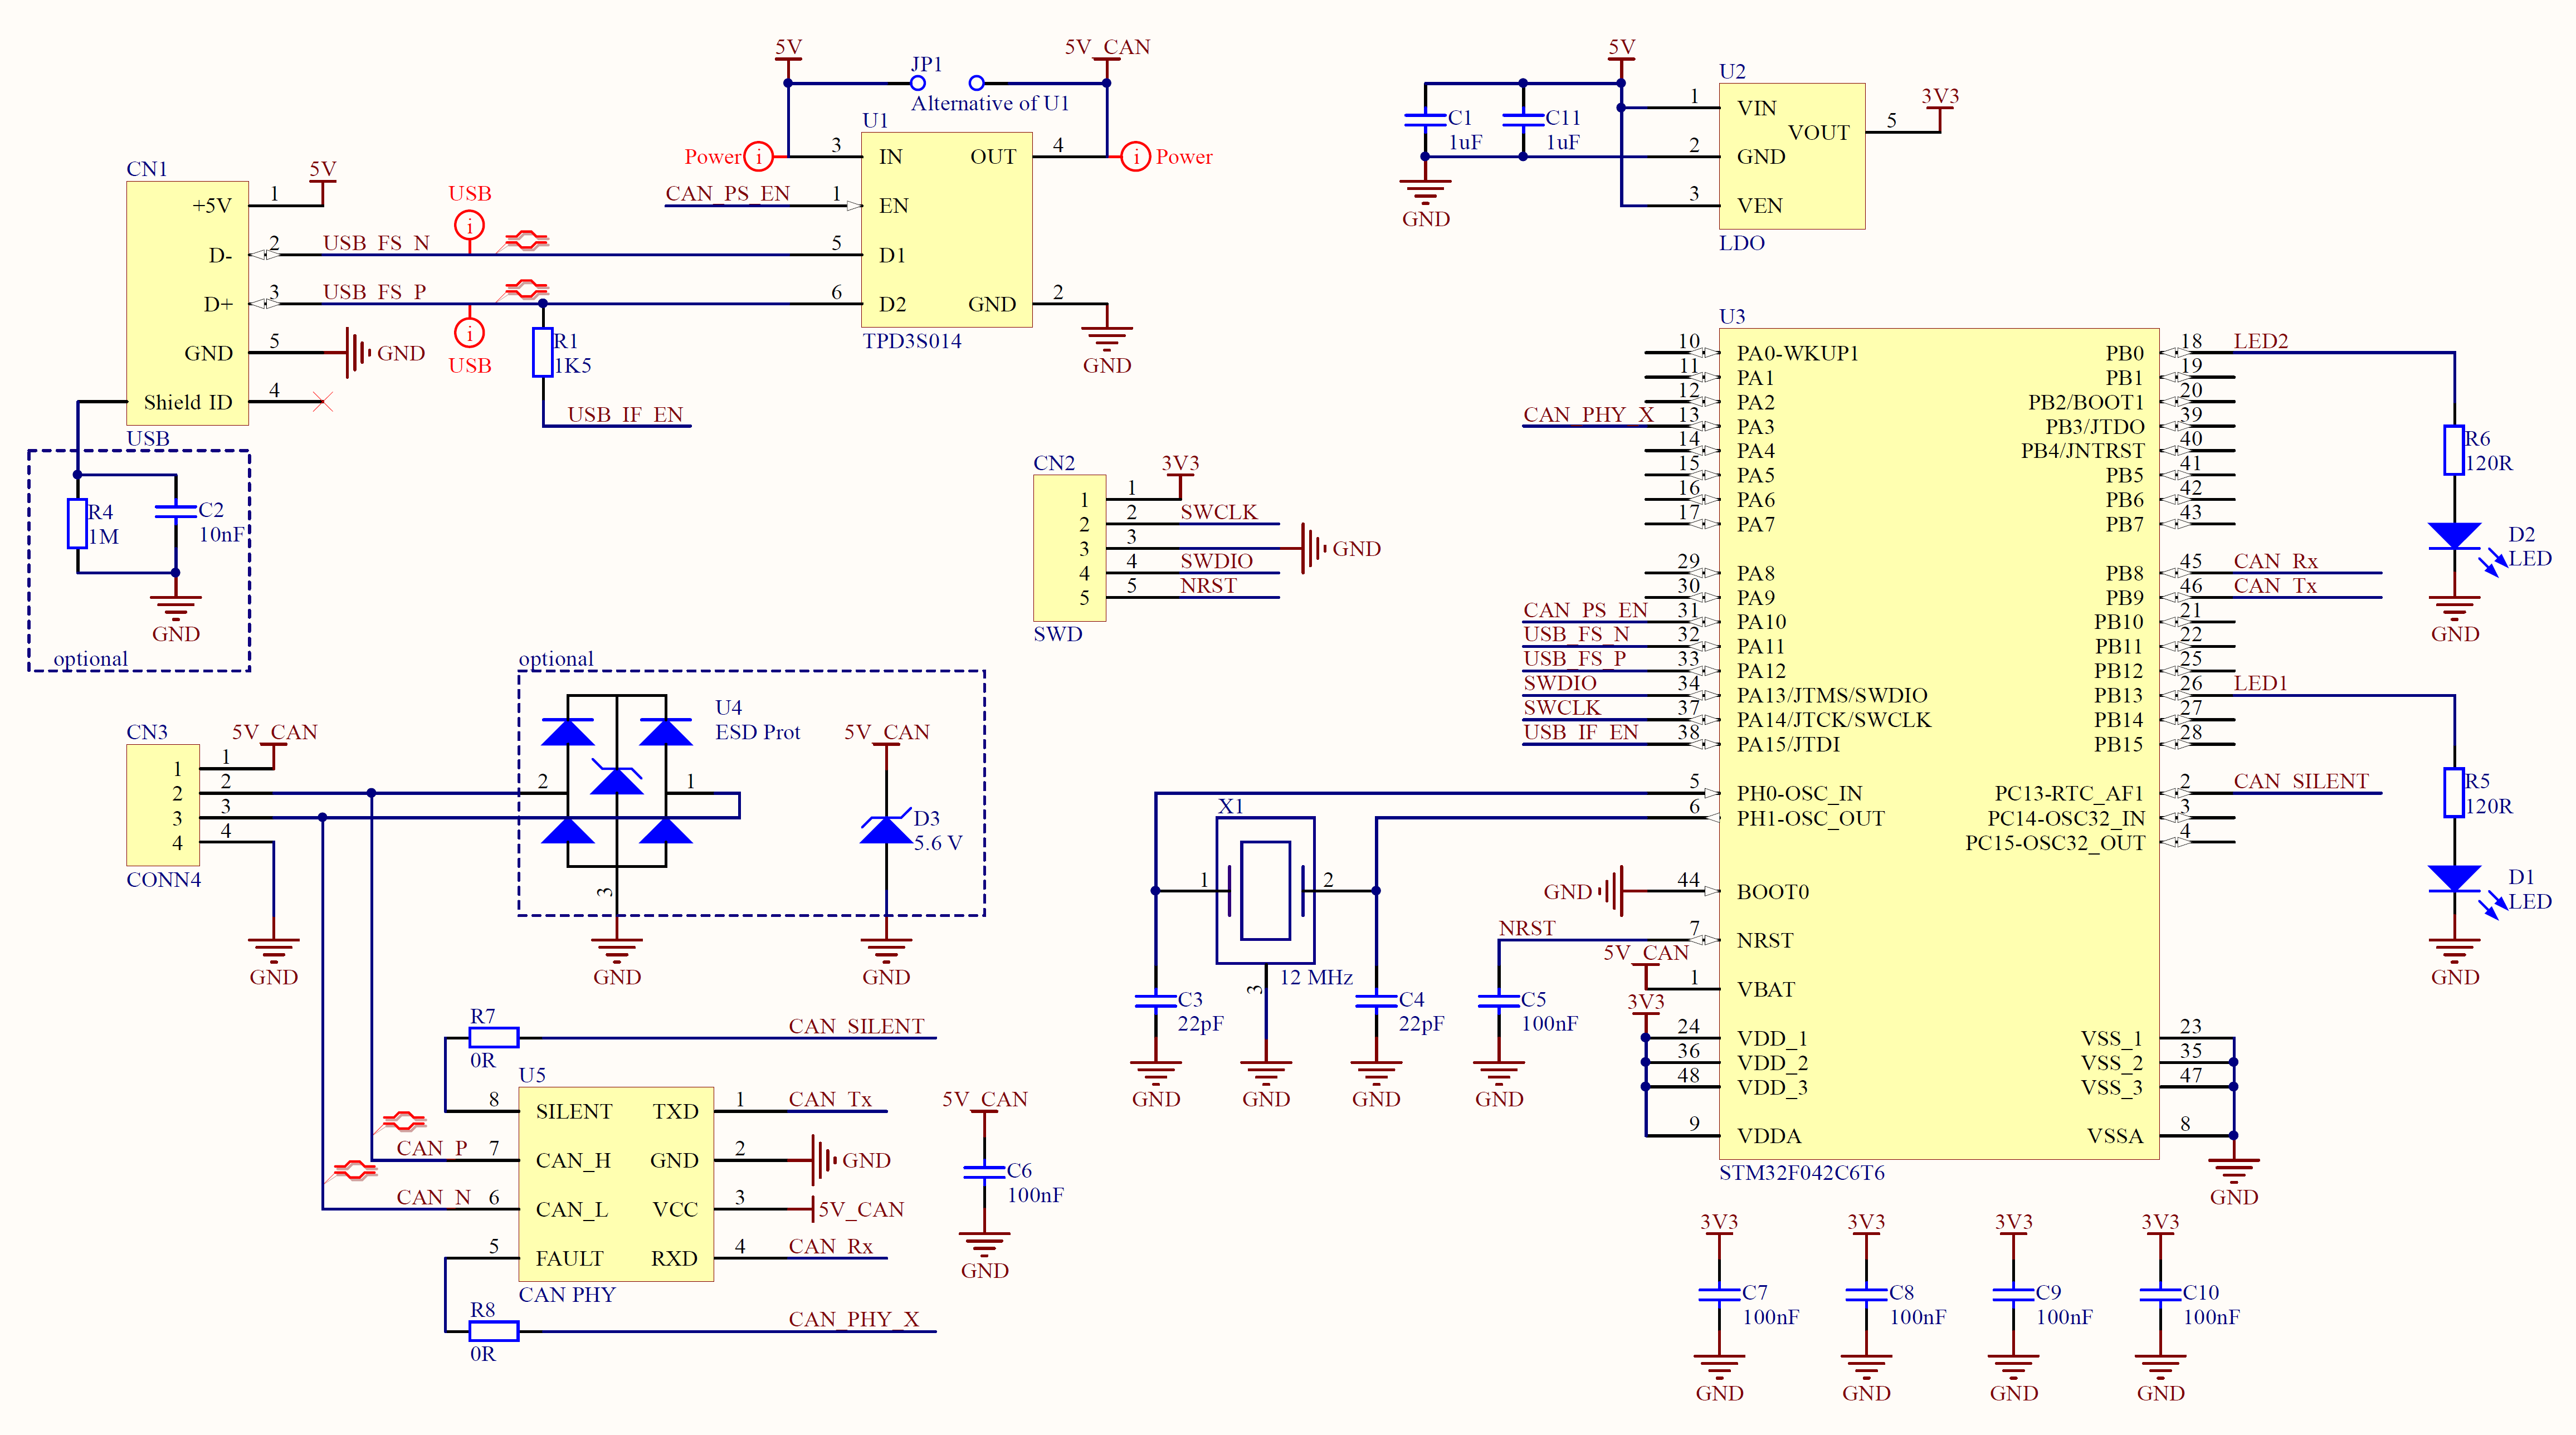Viewport: 2576px width, 1435px height.
Task: Click the USB info marker above USB_FS_N
Action: point(469,225)
